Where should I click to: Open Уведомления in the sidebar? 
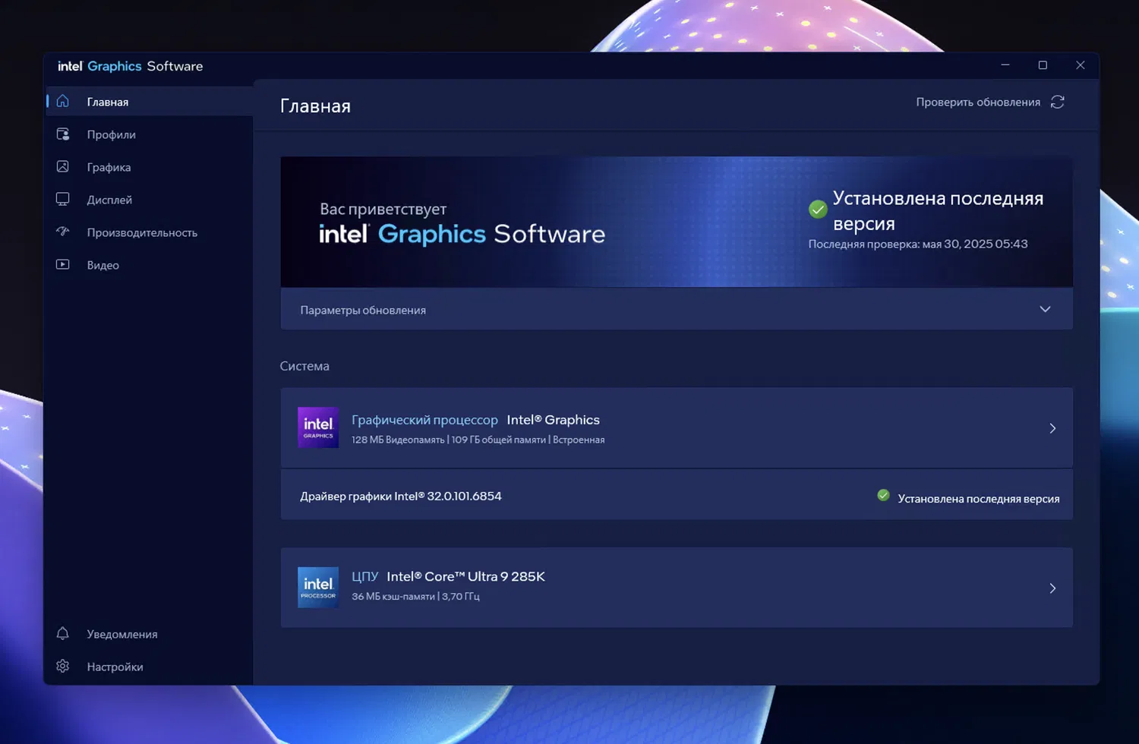(x=150, y=634)
